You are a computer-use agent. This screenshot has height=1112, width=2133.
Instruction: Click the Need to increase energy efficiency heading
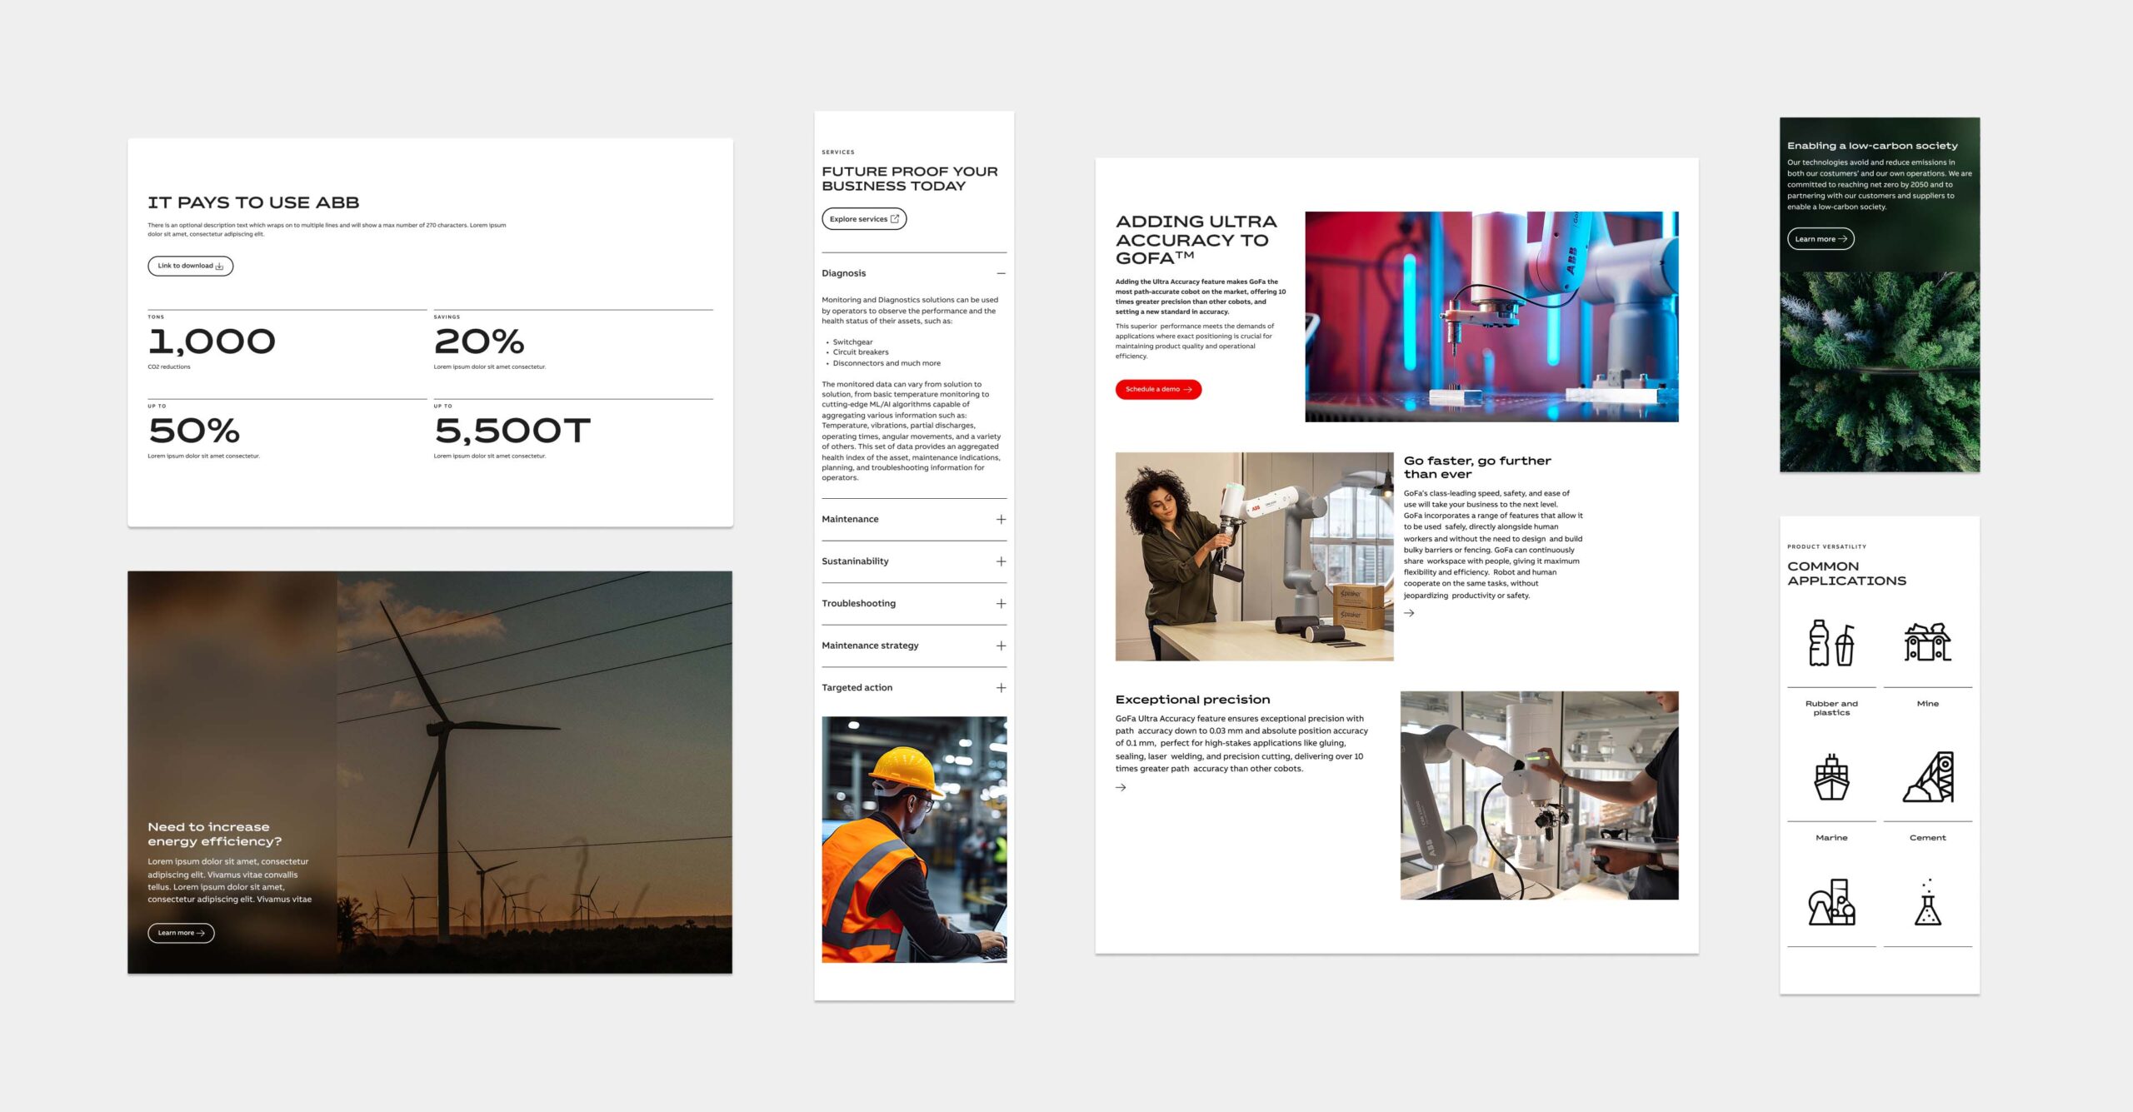coord(215,834)
